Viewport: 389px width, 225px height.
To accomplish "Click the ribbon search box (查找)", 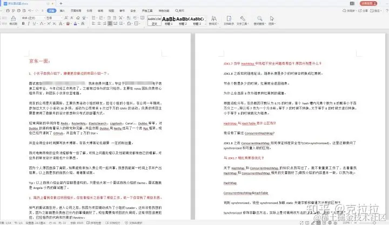I will [179, 11].
